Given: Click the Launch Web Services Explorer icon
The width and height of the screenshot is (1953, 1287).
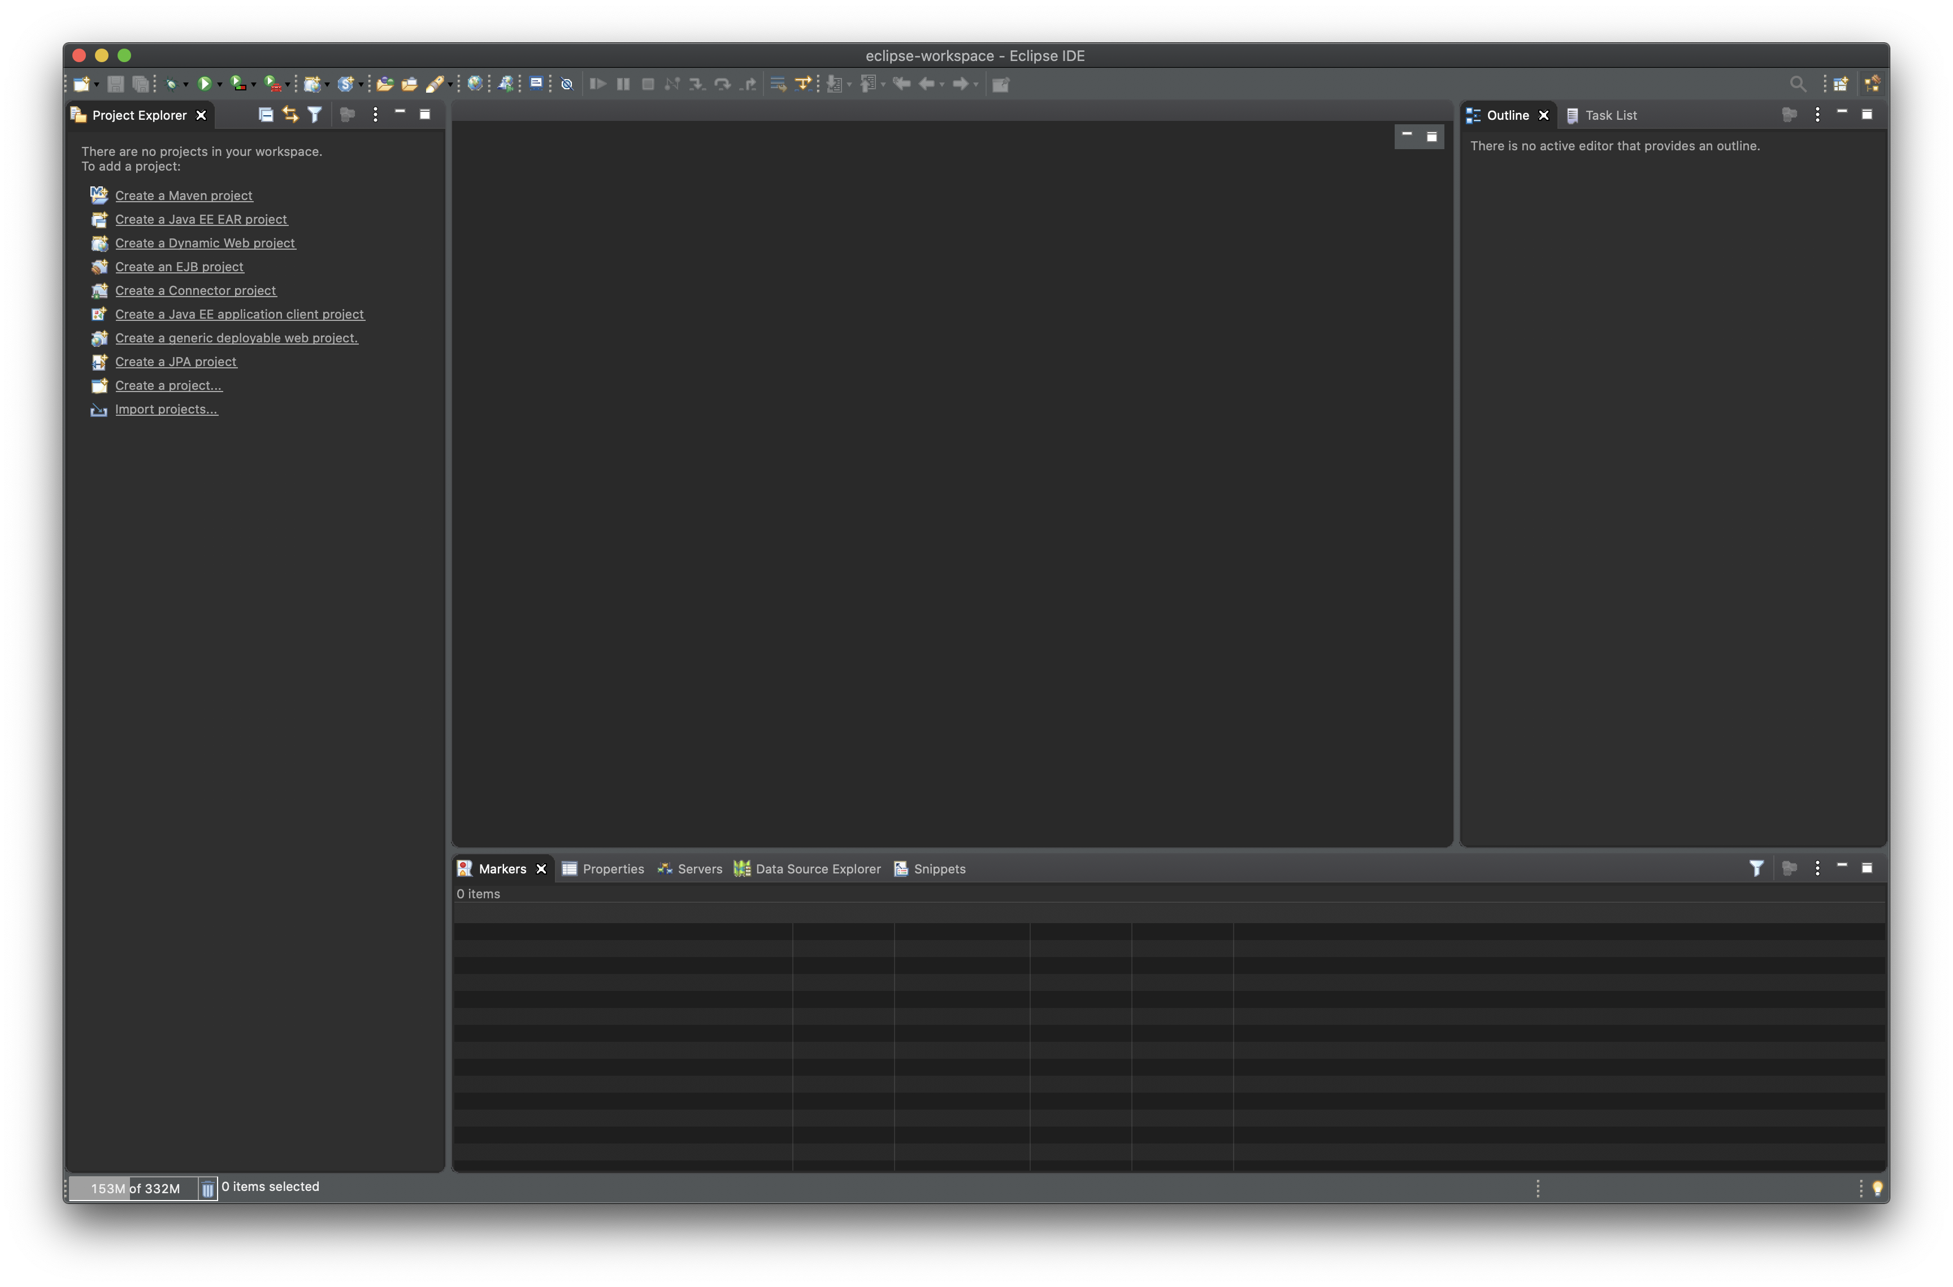Looking at the screenshot, I should (x=506, y=84).
